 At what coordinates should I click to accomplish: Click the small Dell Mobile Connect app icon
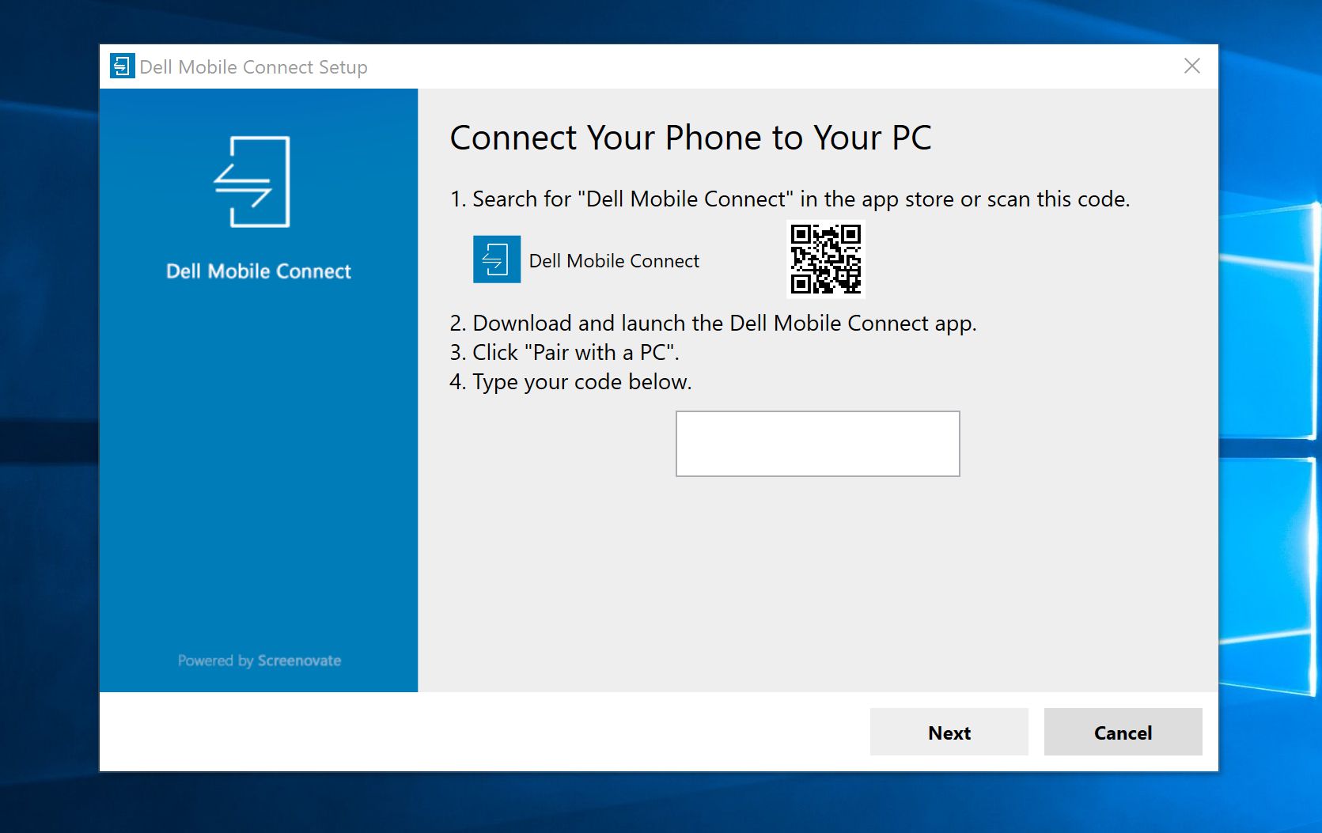[x=497, y=259]
